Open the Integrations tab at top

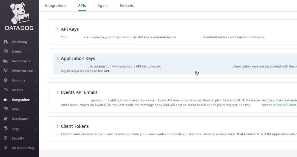pyautogui.click(x=55, y=6)
